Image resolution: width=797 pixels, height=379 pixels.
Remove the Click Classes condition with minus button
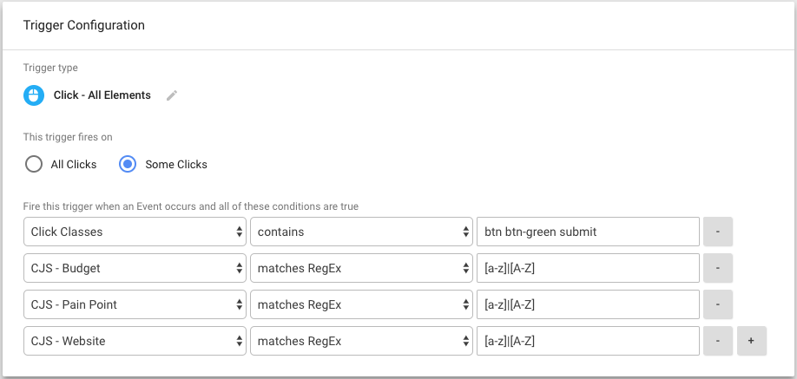(718, 232)
